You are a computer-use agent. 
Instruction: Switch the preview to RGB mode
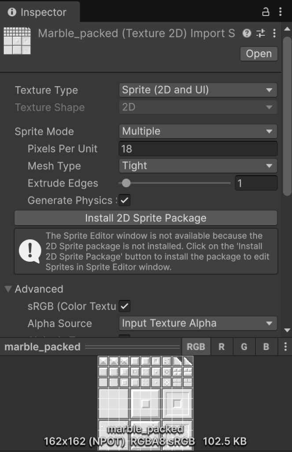tap(196, 347)
